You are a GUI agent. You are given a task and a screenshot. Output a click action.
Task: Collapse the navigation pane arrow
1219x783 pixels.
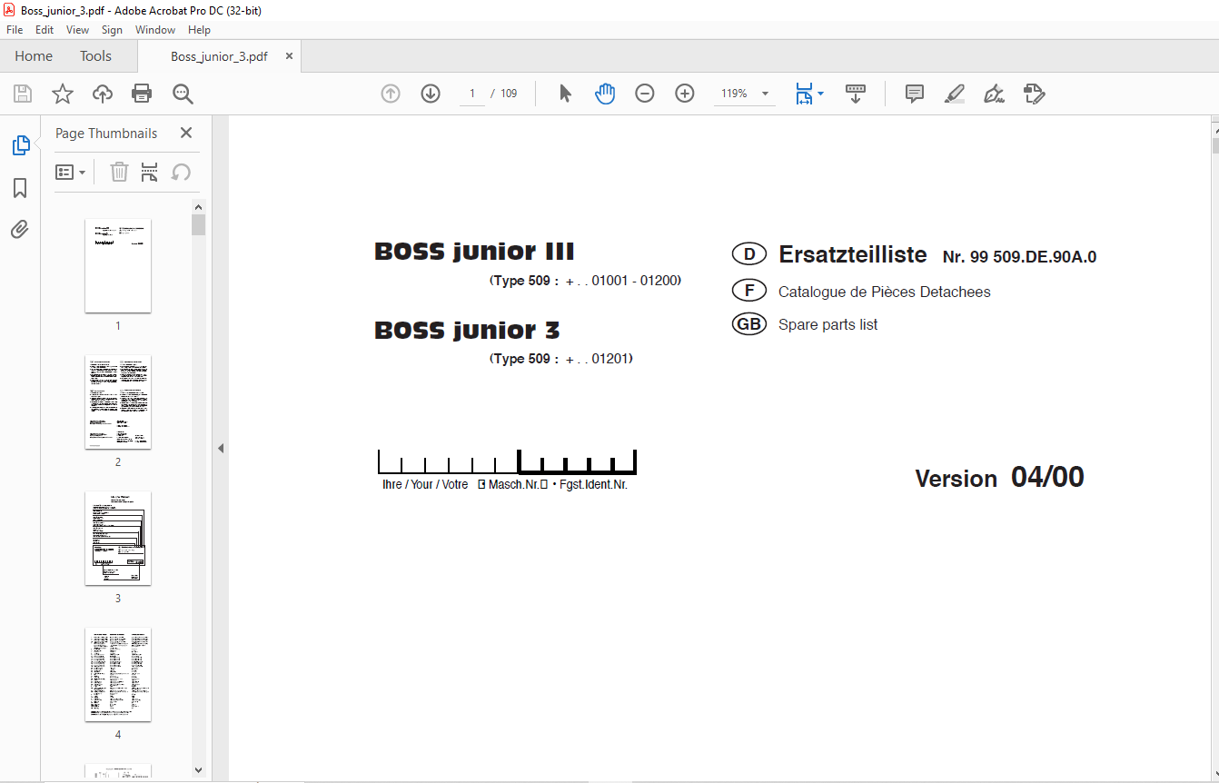coord(220,448)
